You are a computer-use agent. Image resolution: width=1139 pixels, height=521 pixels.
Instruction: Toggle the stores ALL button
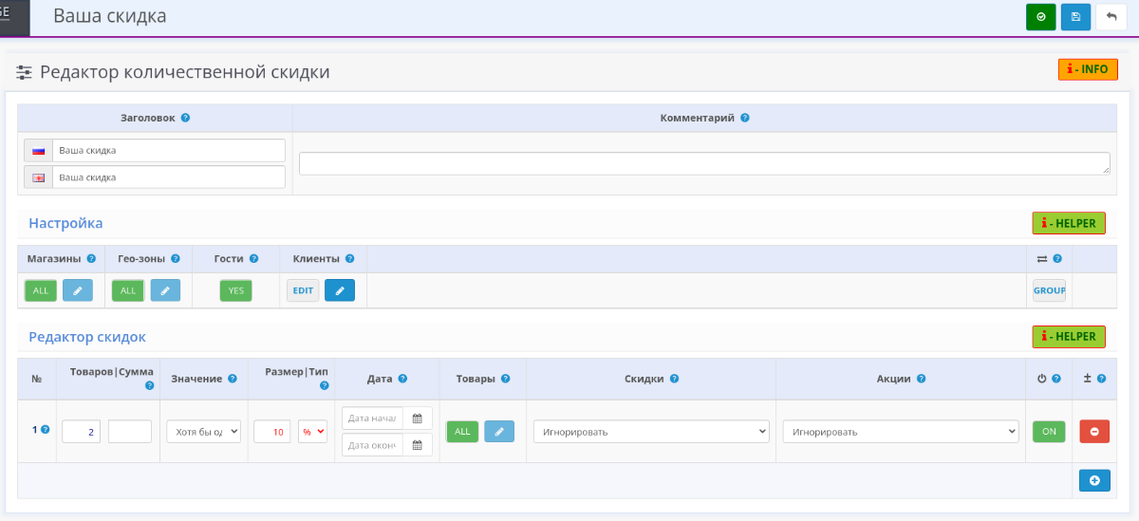(41, 290)
